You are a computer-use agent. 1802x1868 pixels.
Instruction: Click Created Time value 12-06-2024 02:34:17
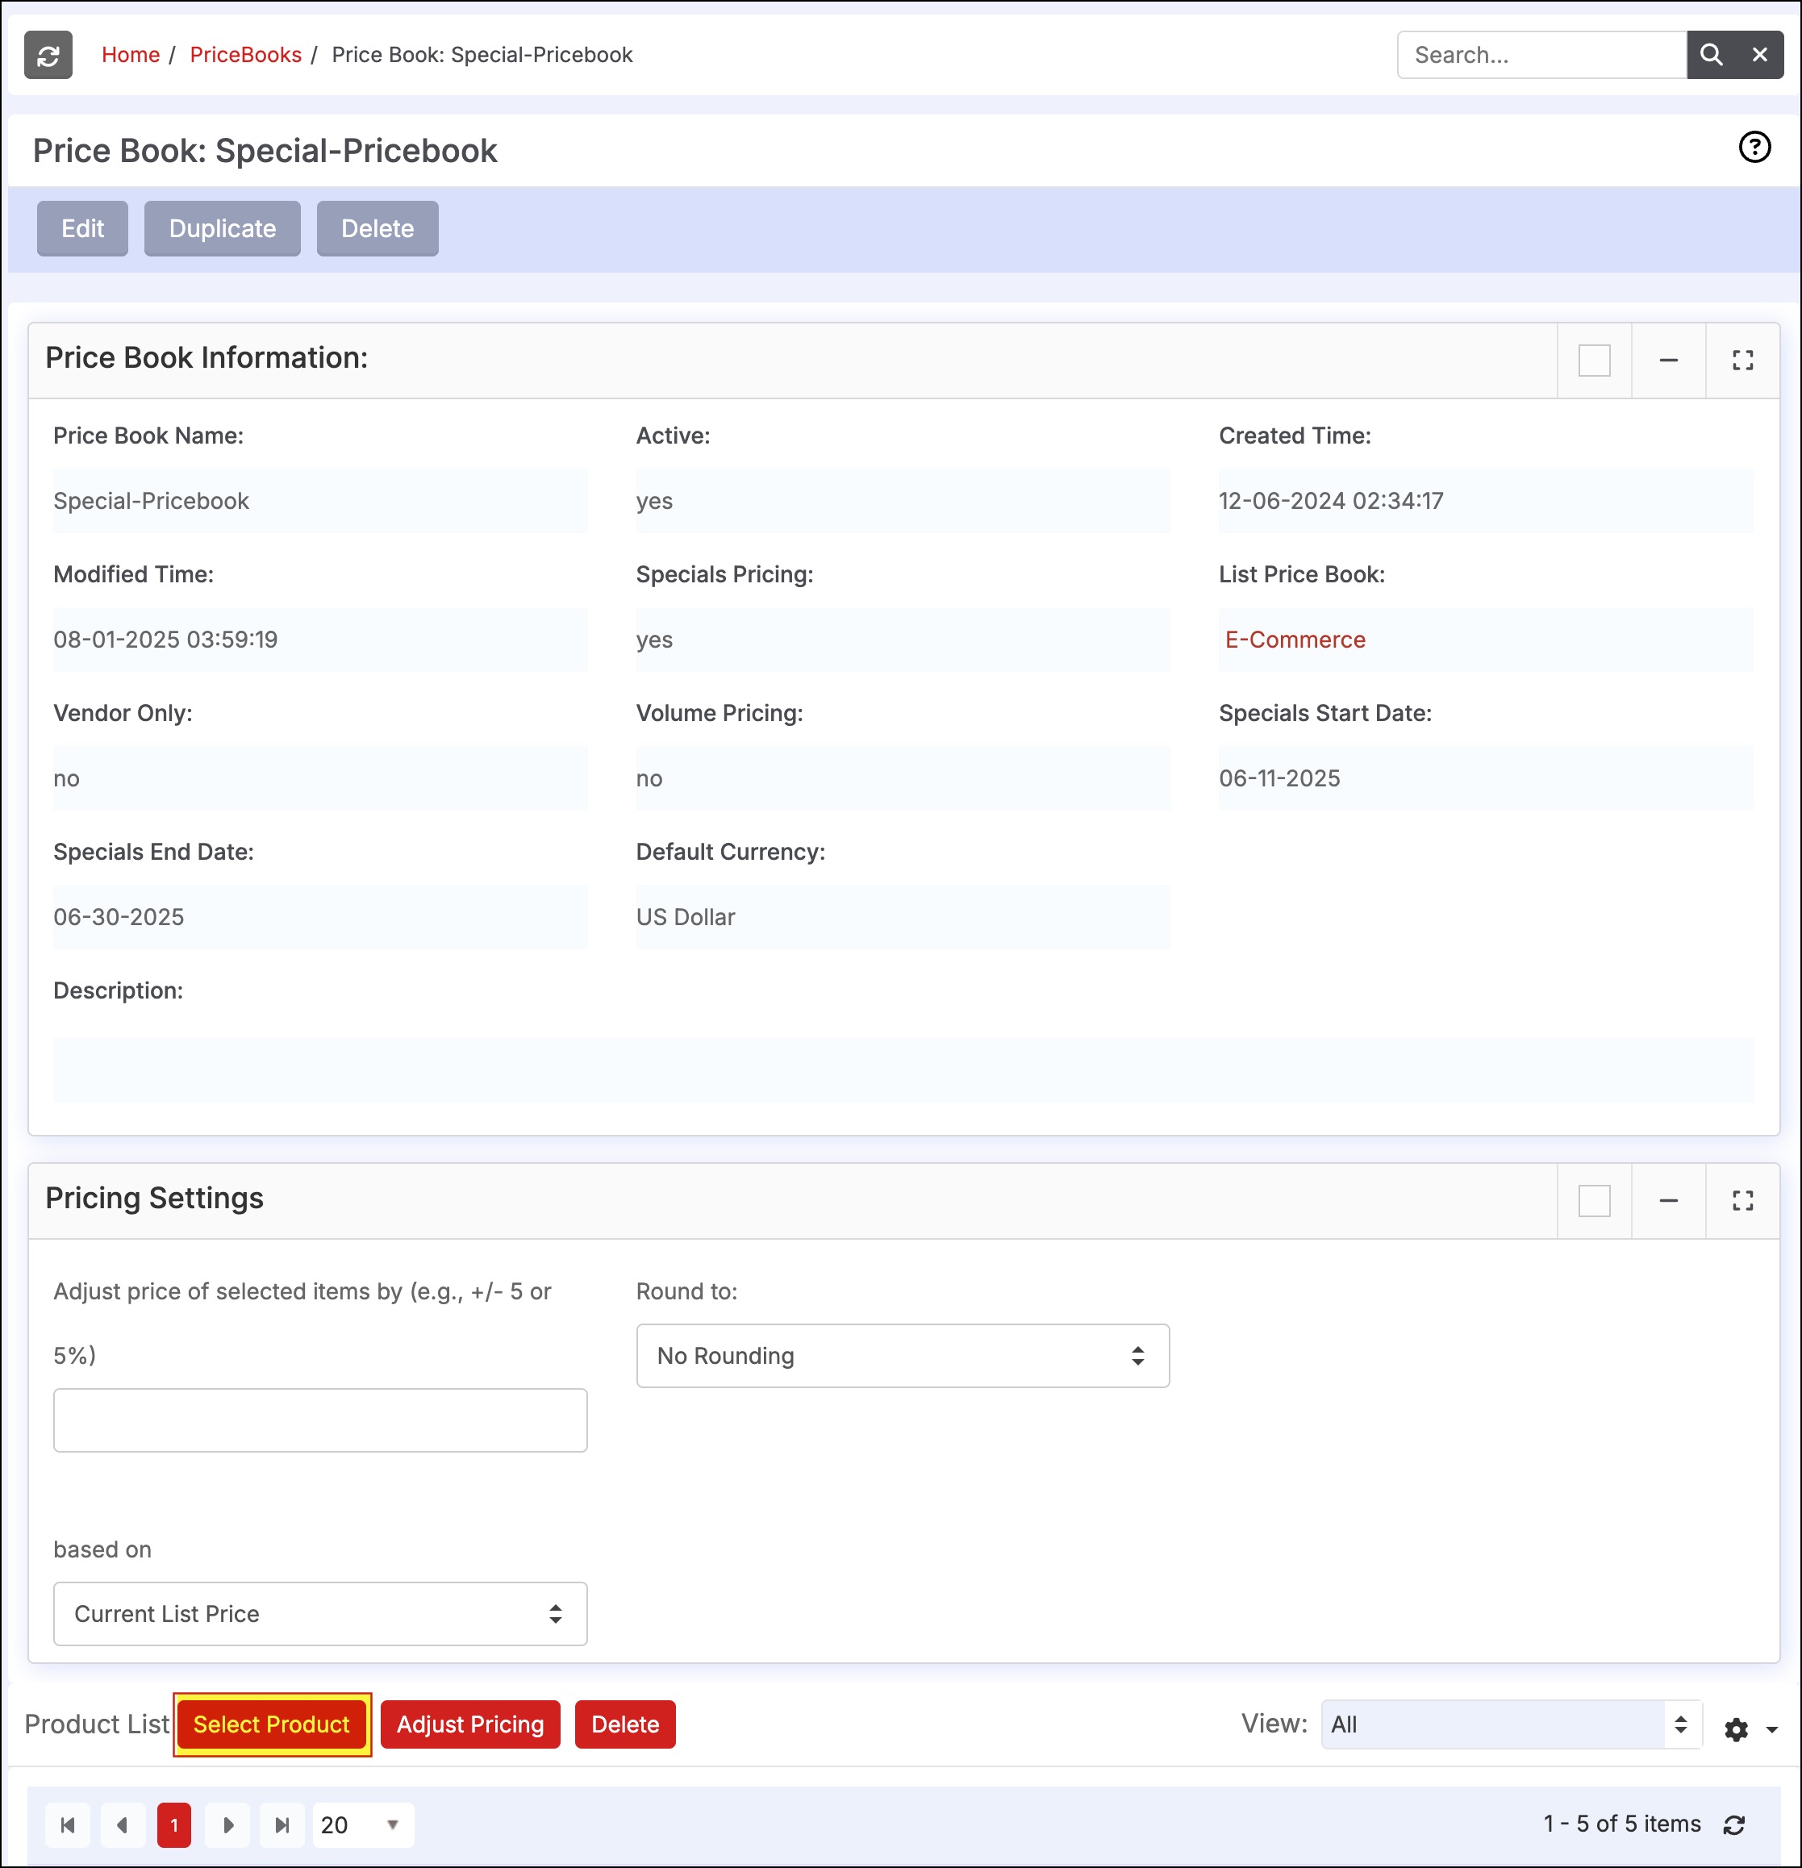[1331, 502]
